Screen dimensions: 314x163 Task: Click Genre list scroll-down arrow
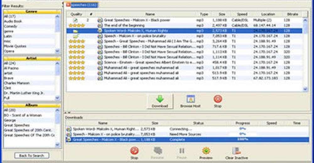point(57,51)
